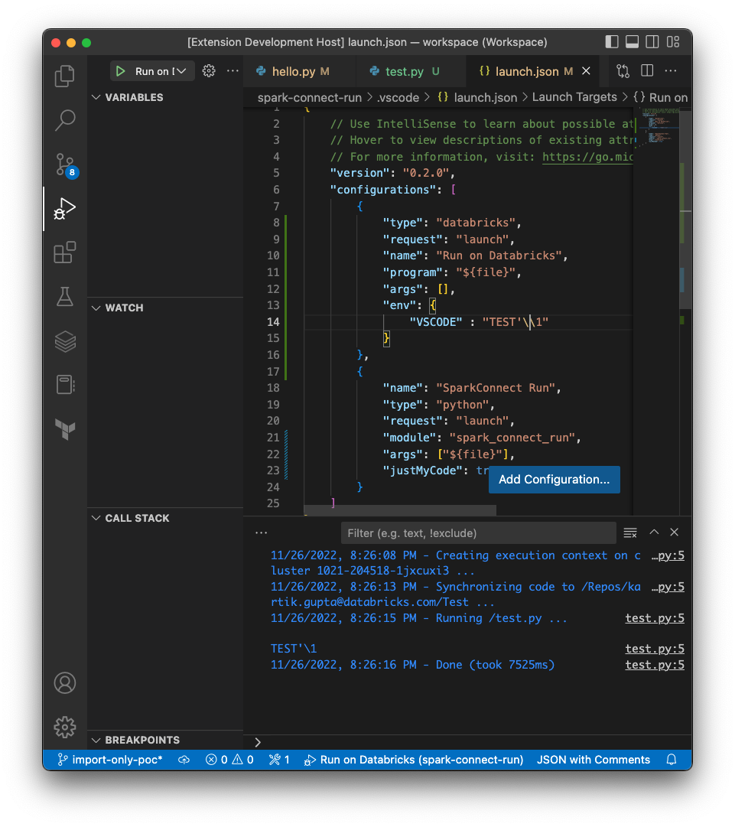Image resolution: width=735 pixels, height=827 pixels.
Task: Click the launch.json breadcrumb
Action: click(477, 98)
